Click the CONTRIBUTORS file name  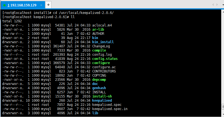point(104,71)
